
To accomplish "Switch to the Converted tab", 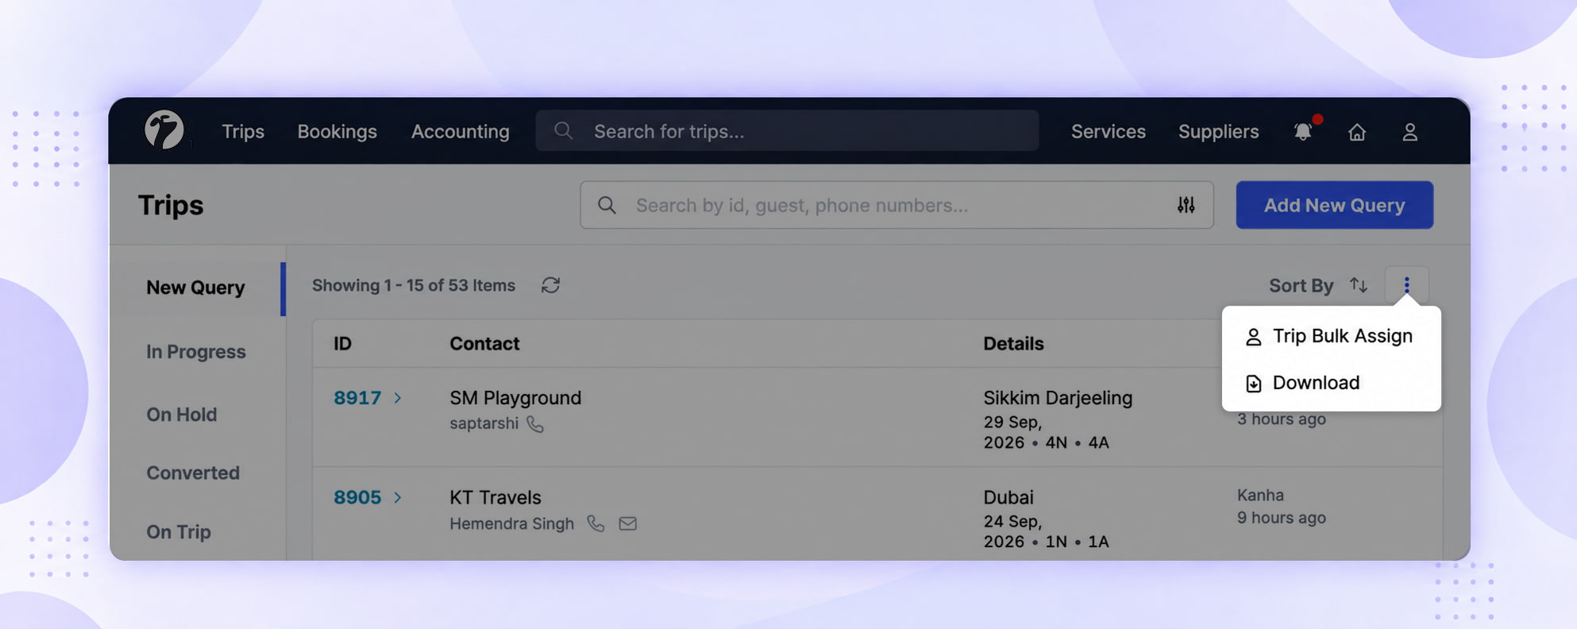I will click(193, 473).
